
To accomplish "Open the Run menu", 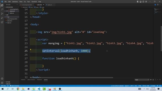I will click(29, 2).
